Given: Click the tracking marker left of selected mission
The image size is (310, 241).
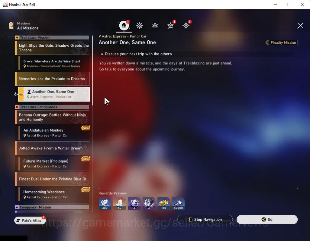Looking at the screenshot, I should click(x=16, y=94).
